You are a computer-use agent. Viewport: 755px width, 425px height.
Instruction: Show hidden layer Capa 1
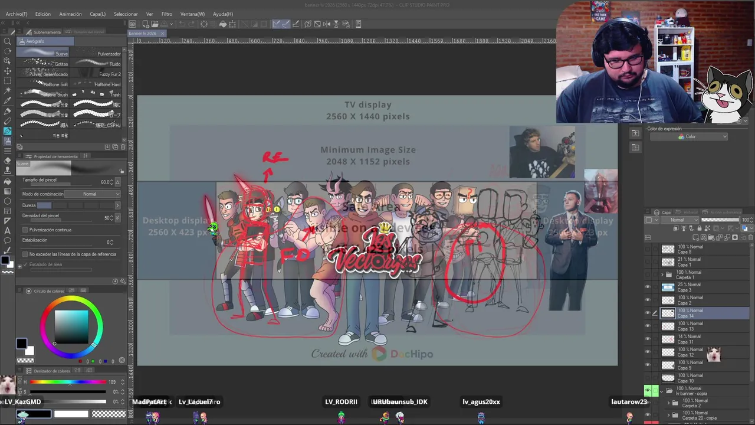pyautogui.click(x=648, y=262)
